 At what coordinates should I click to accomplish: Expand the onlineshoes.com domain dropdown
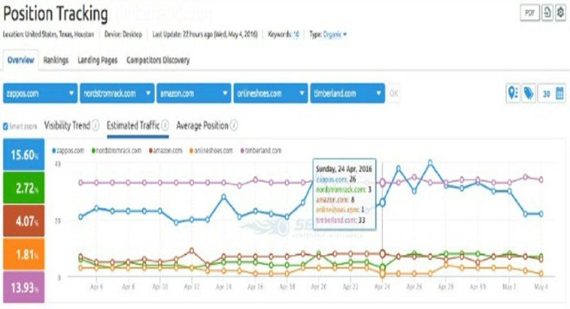271,94
